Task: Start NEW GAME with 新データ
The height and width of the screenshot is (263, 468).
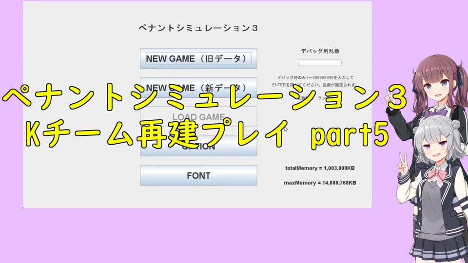Action: 198,87
